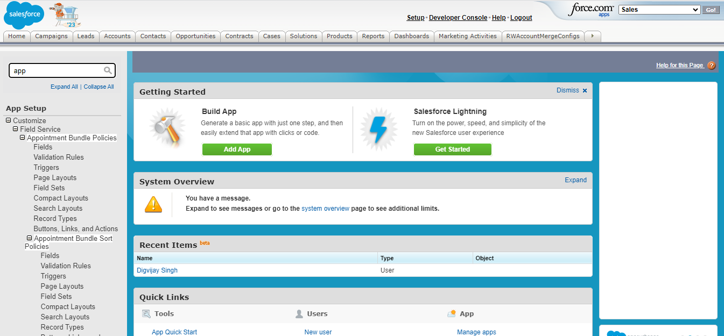724x336 pixels.
Task: Click the Help for this Page link
Action: coord(680,65)
